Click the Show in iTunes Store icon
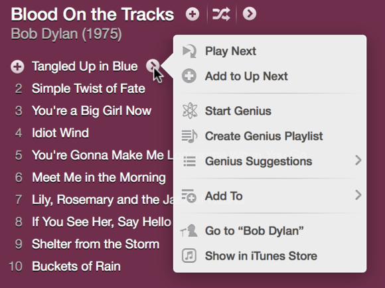385x288 pixels. click(189, 255)
